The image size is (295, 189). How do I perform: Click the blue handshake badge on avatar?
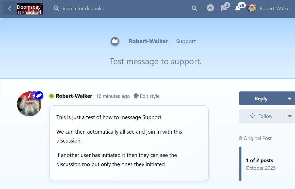39,95
